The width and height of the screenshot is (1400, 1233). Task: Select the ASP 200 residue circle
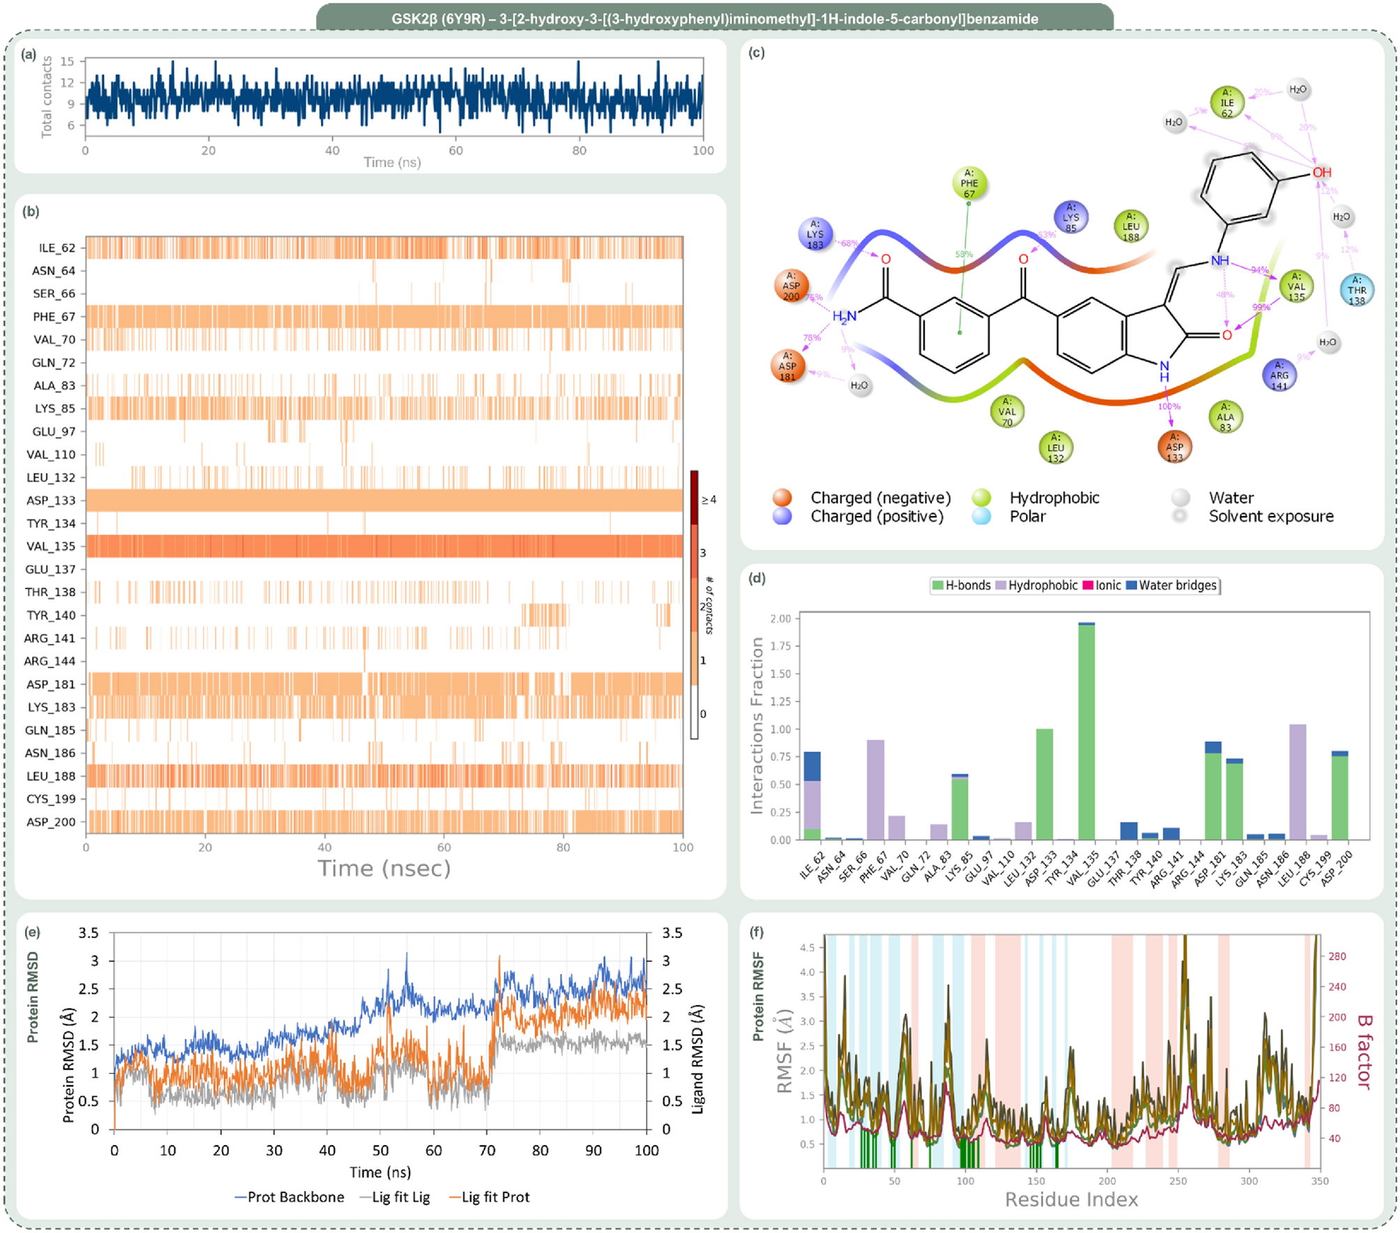coord(791,286)
